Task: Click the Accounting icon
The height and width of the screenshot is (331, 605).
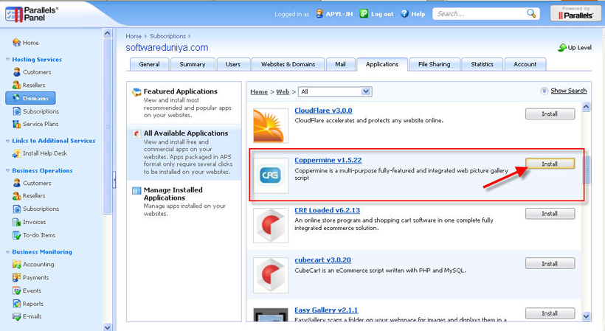Action: tap(16, 265)
